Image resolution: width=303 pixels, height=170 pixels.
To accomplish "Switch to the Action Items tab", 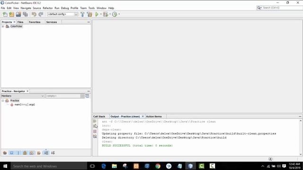I will point(154,117).
